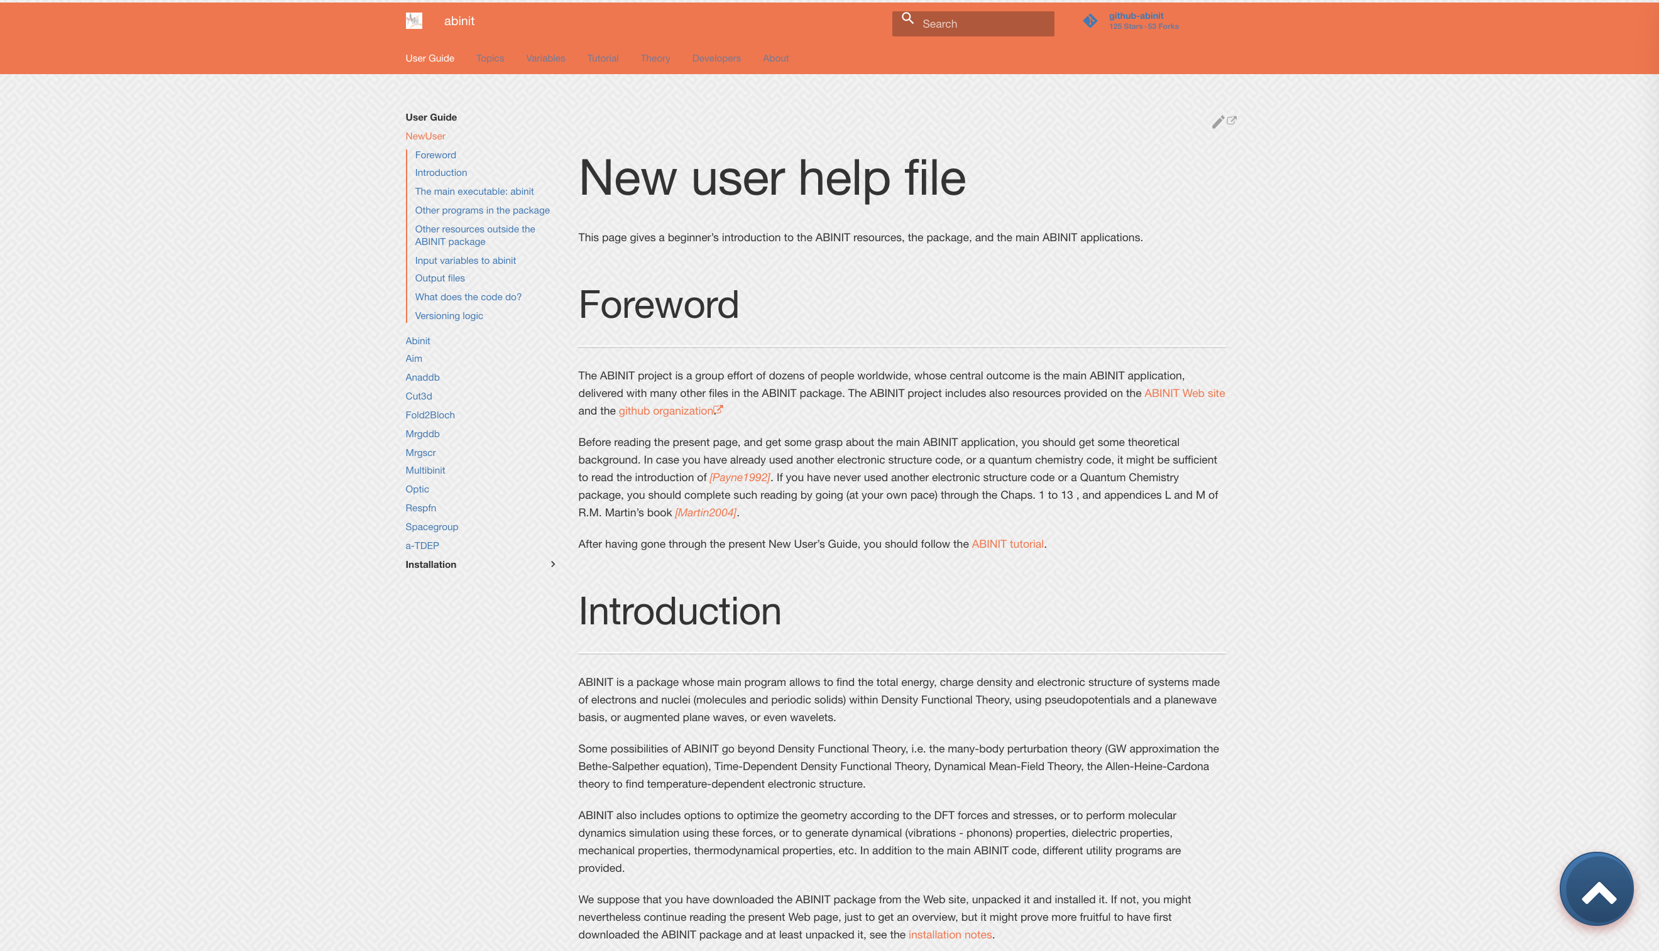The height and width of the screenshot is (951, 1659).
Task: Open the Fold2Bloch guide page
Action: click(x=430, y=415)
